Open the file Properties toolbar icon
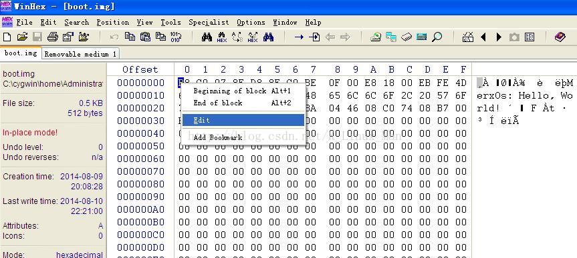Screen dimensions: 577x258 coord(68,37)
